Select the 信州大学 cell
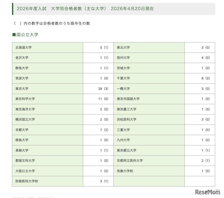 pos(149,58)
